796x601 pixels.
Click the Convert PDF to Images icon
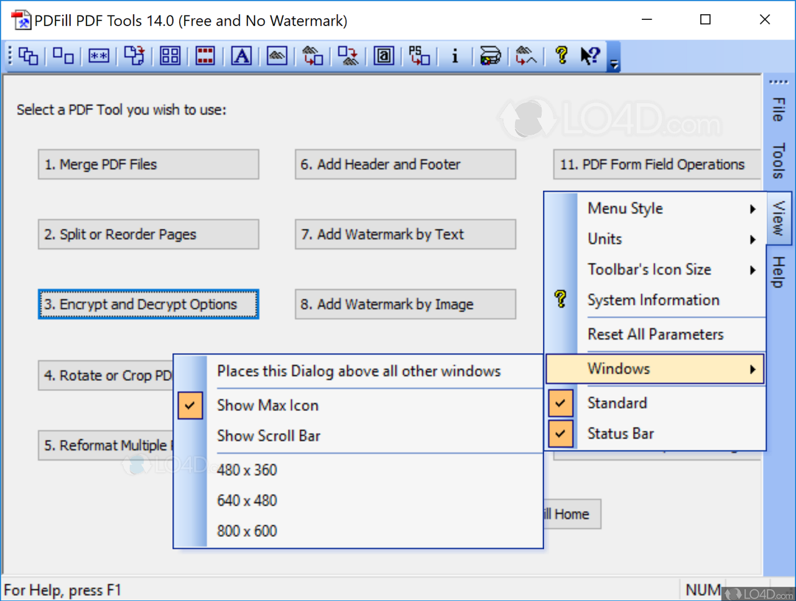coord(348,56)
